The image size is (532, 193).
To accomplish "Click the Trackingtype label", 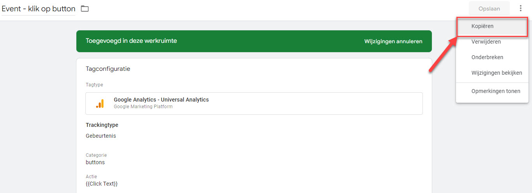I will [102, 125].
